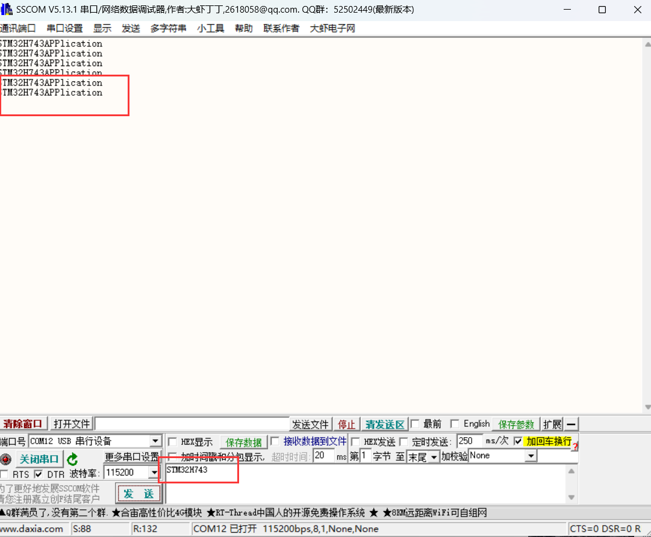This screenshot has height=537, width=651.
Task: Open 串口设置 menu
Action: coord(65,28)
